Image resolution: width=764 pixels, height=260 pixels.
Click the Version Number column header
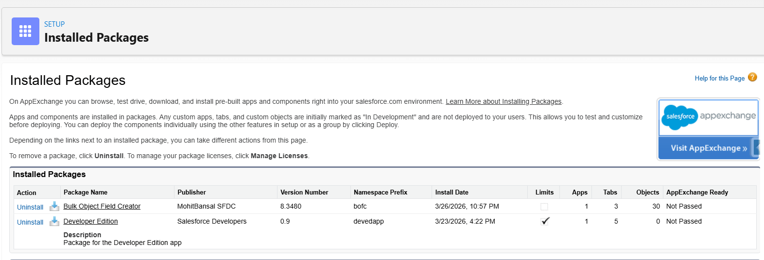pos(304,193)
